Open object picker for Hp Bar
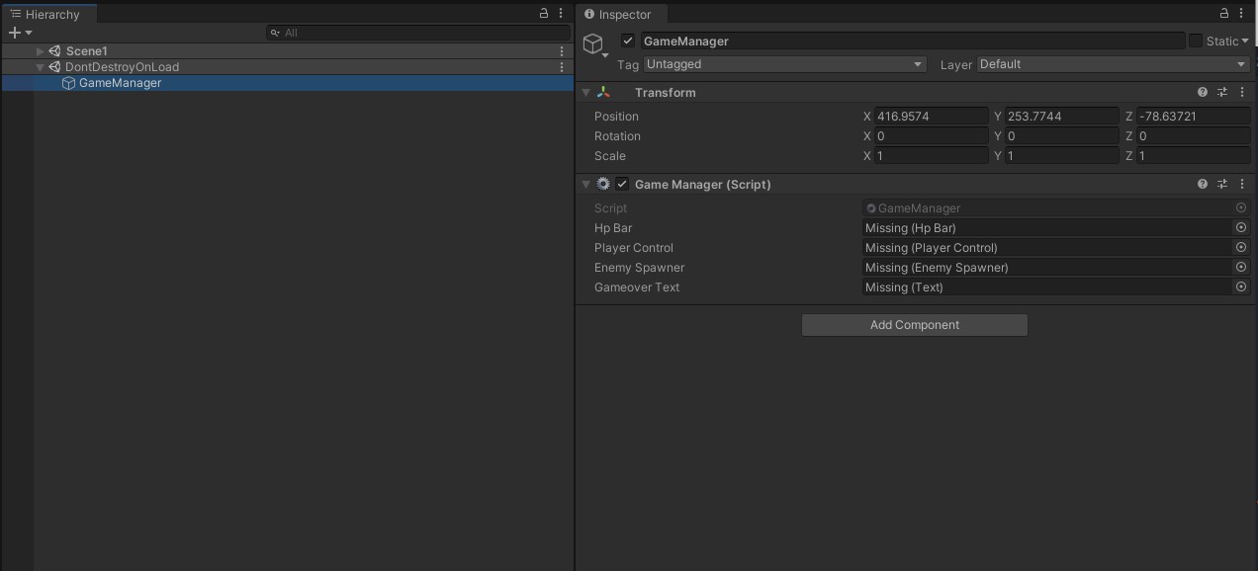Screen dimensions: 1258x571 [1241, 228]
